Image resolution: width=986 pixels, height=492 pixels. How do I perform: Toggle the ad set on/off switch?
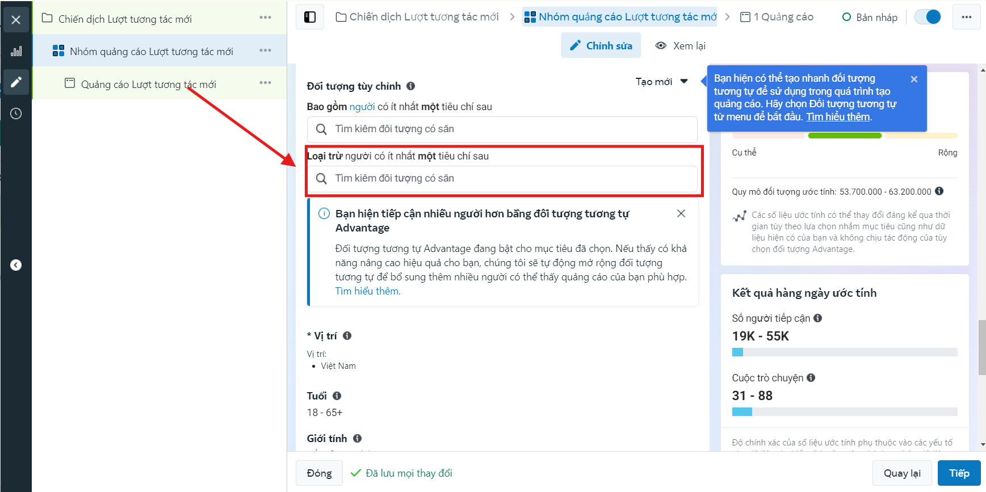tap(928, 17)
